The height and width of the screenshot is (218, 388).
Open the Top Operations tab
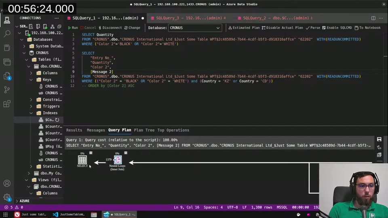point(173,130)
